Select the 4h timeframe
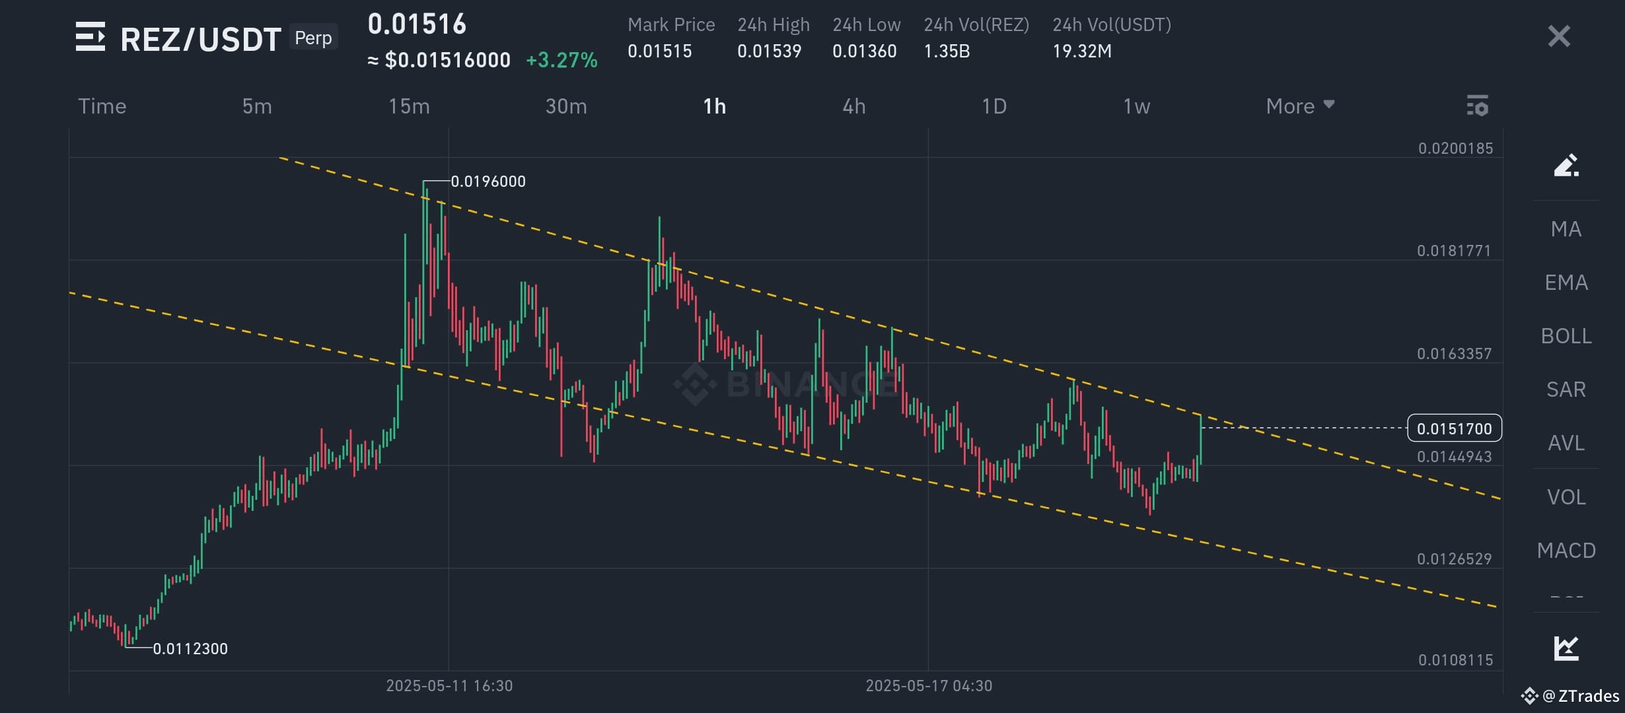Screen dimensions: 1625x713 (x=854, y=106)
